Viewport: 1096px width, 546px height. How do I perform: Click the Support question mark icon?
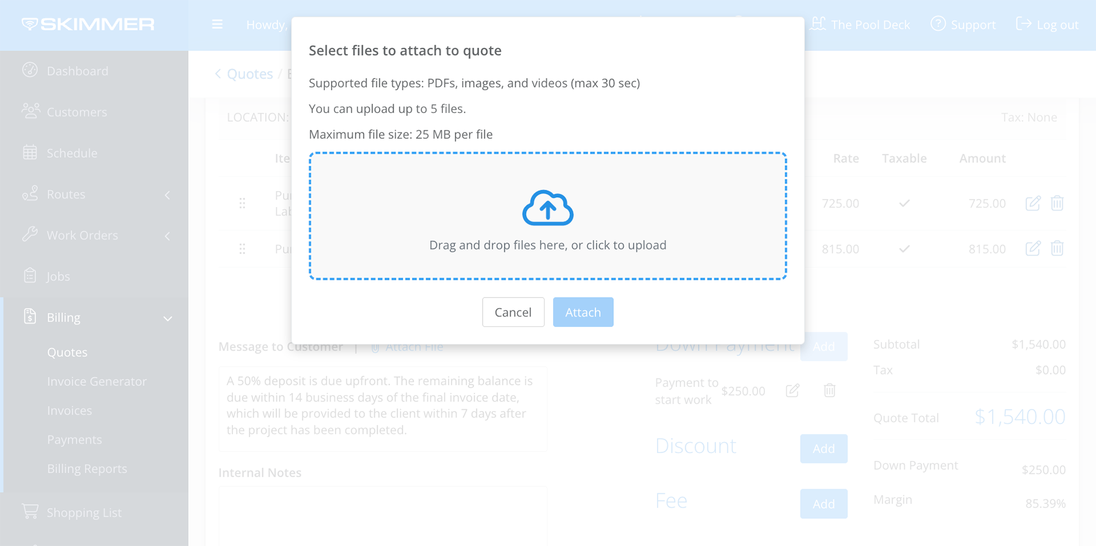(x=938, y=24)
